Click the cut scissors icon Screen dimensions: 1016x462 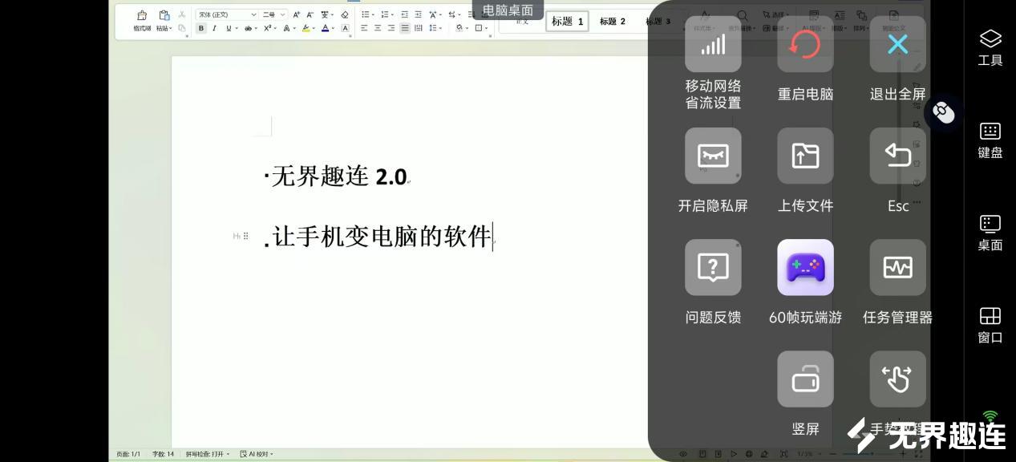182,14
